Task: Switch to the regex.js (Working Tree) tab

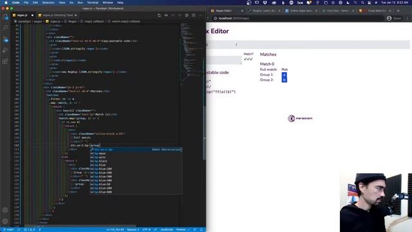Action: [57, 15]
